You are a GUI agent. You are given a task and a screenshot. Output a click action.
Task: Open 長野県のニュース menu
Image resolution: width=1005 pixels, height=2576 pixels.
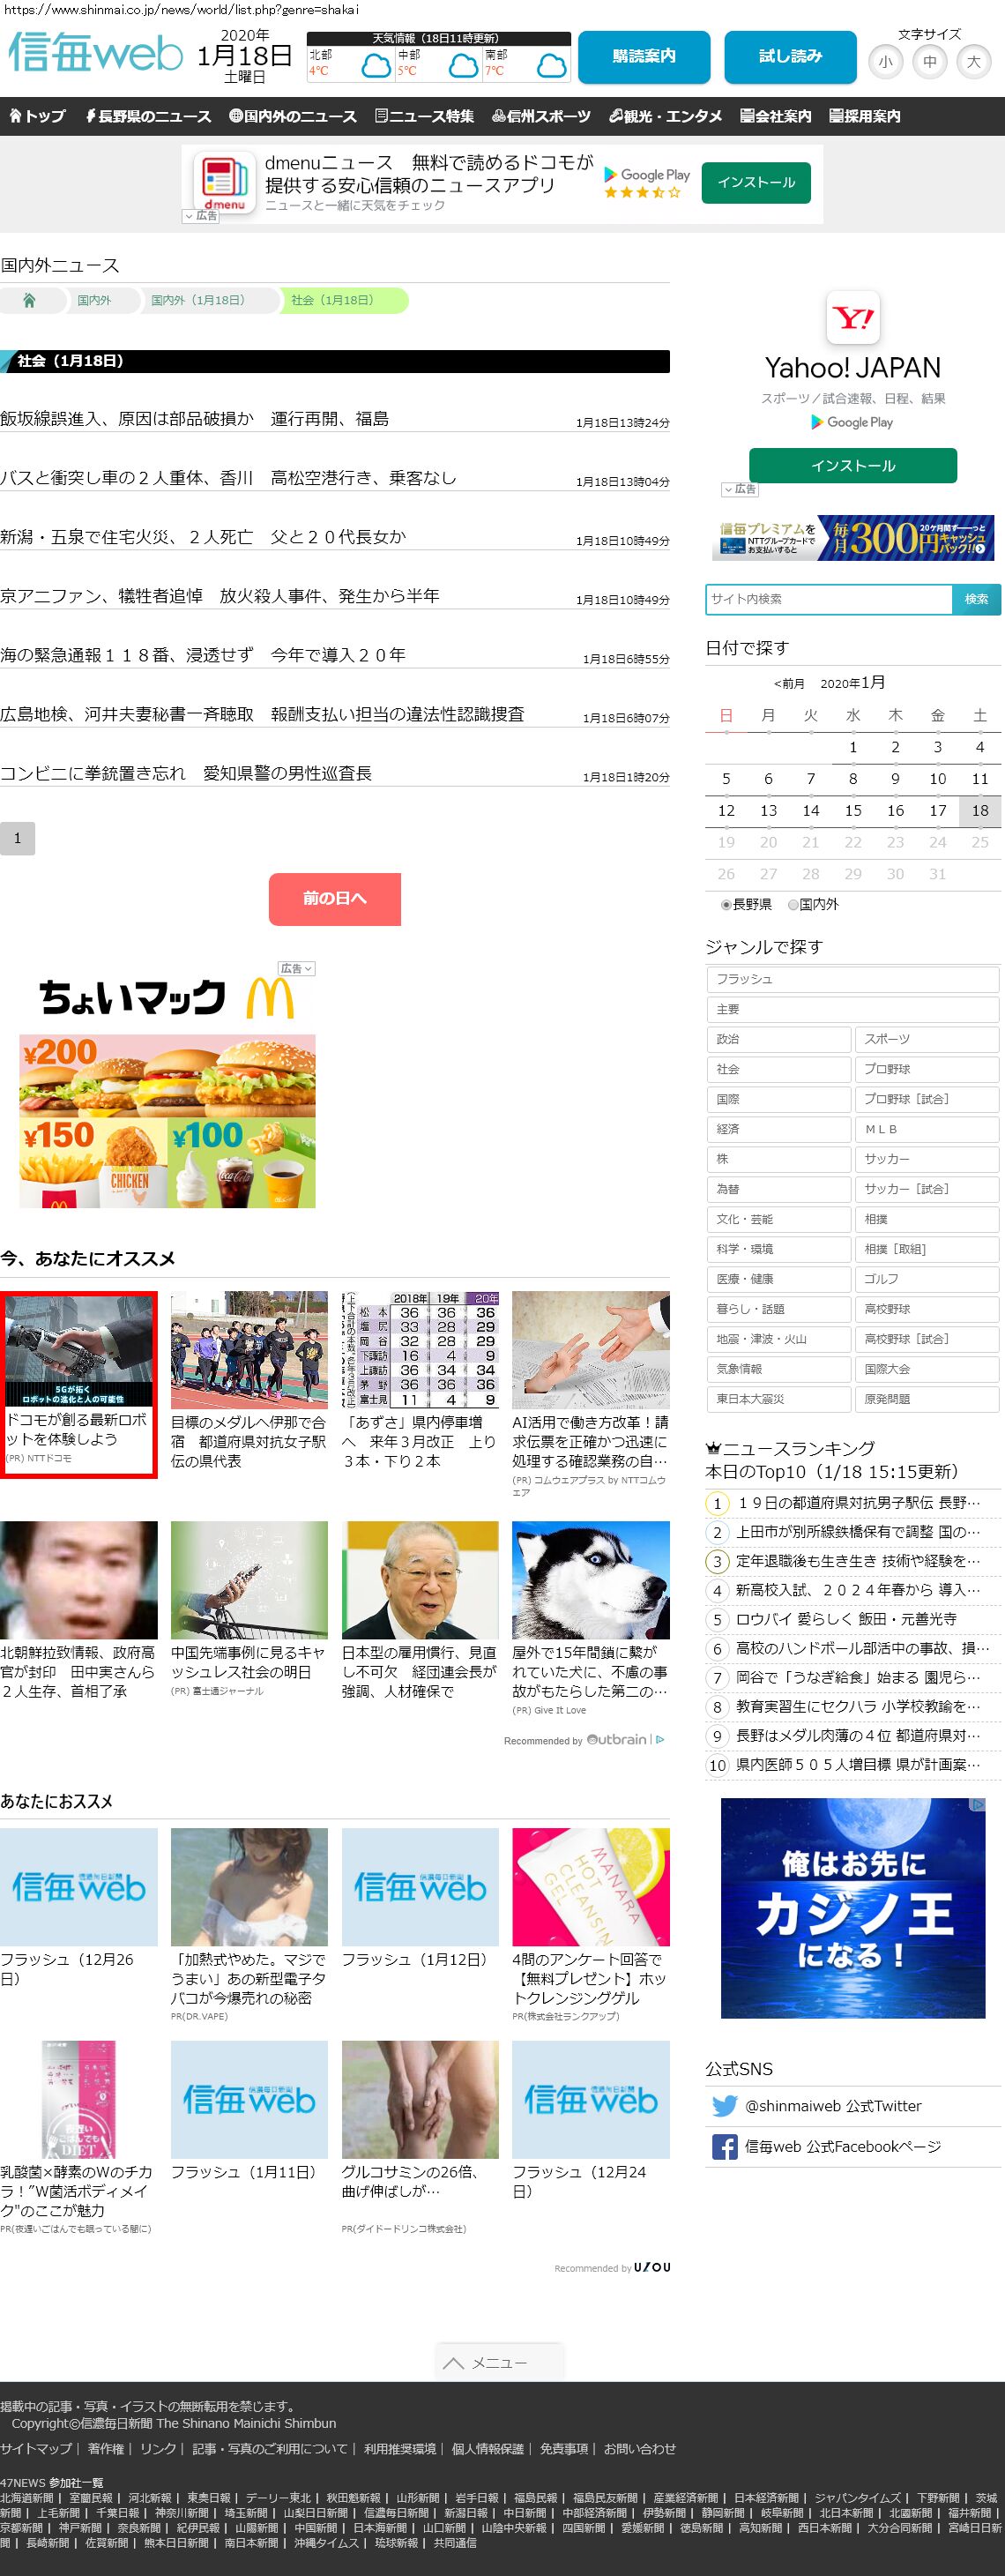[x=148, y=116]
